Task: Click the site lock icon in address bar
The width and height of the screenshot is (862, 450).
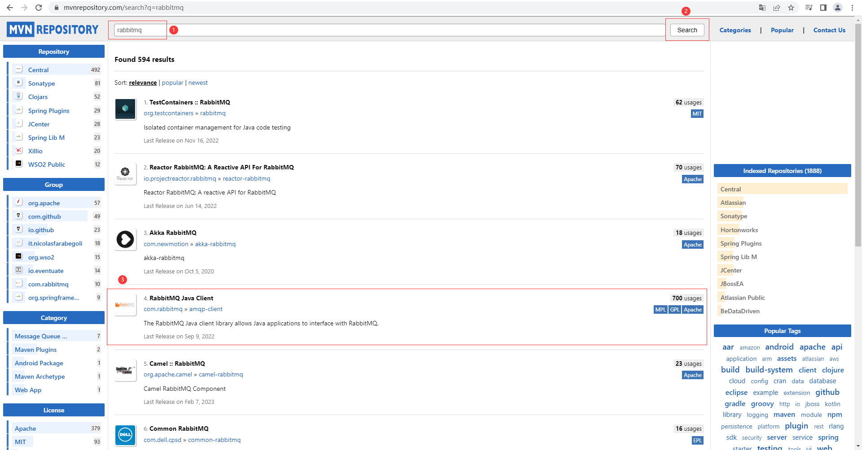Action: [56, 8]
